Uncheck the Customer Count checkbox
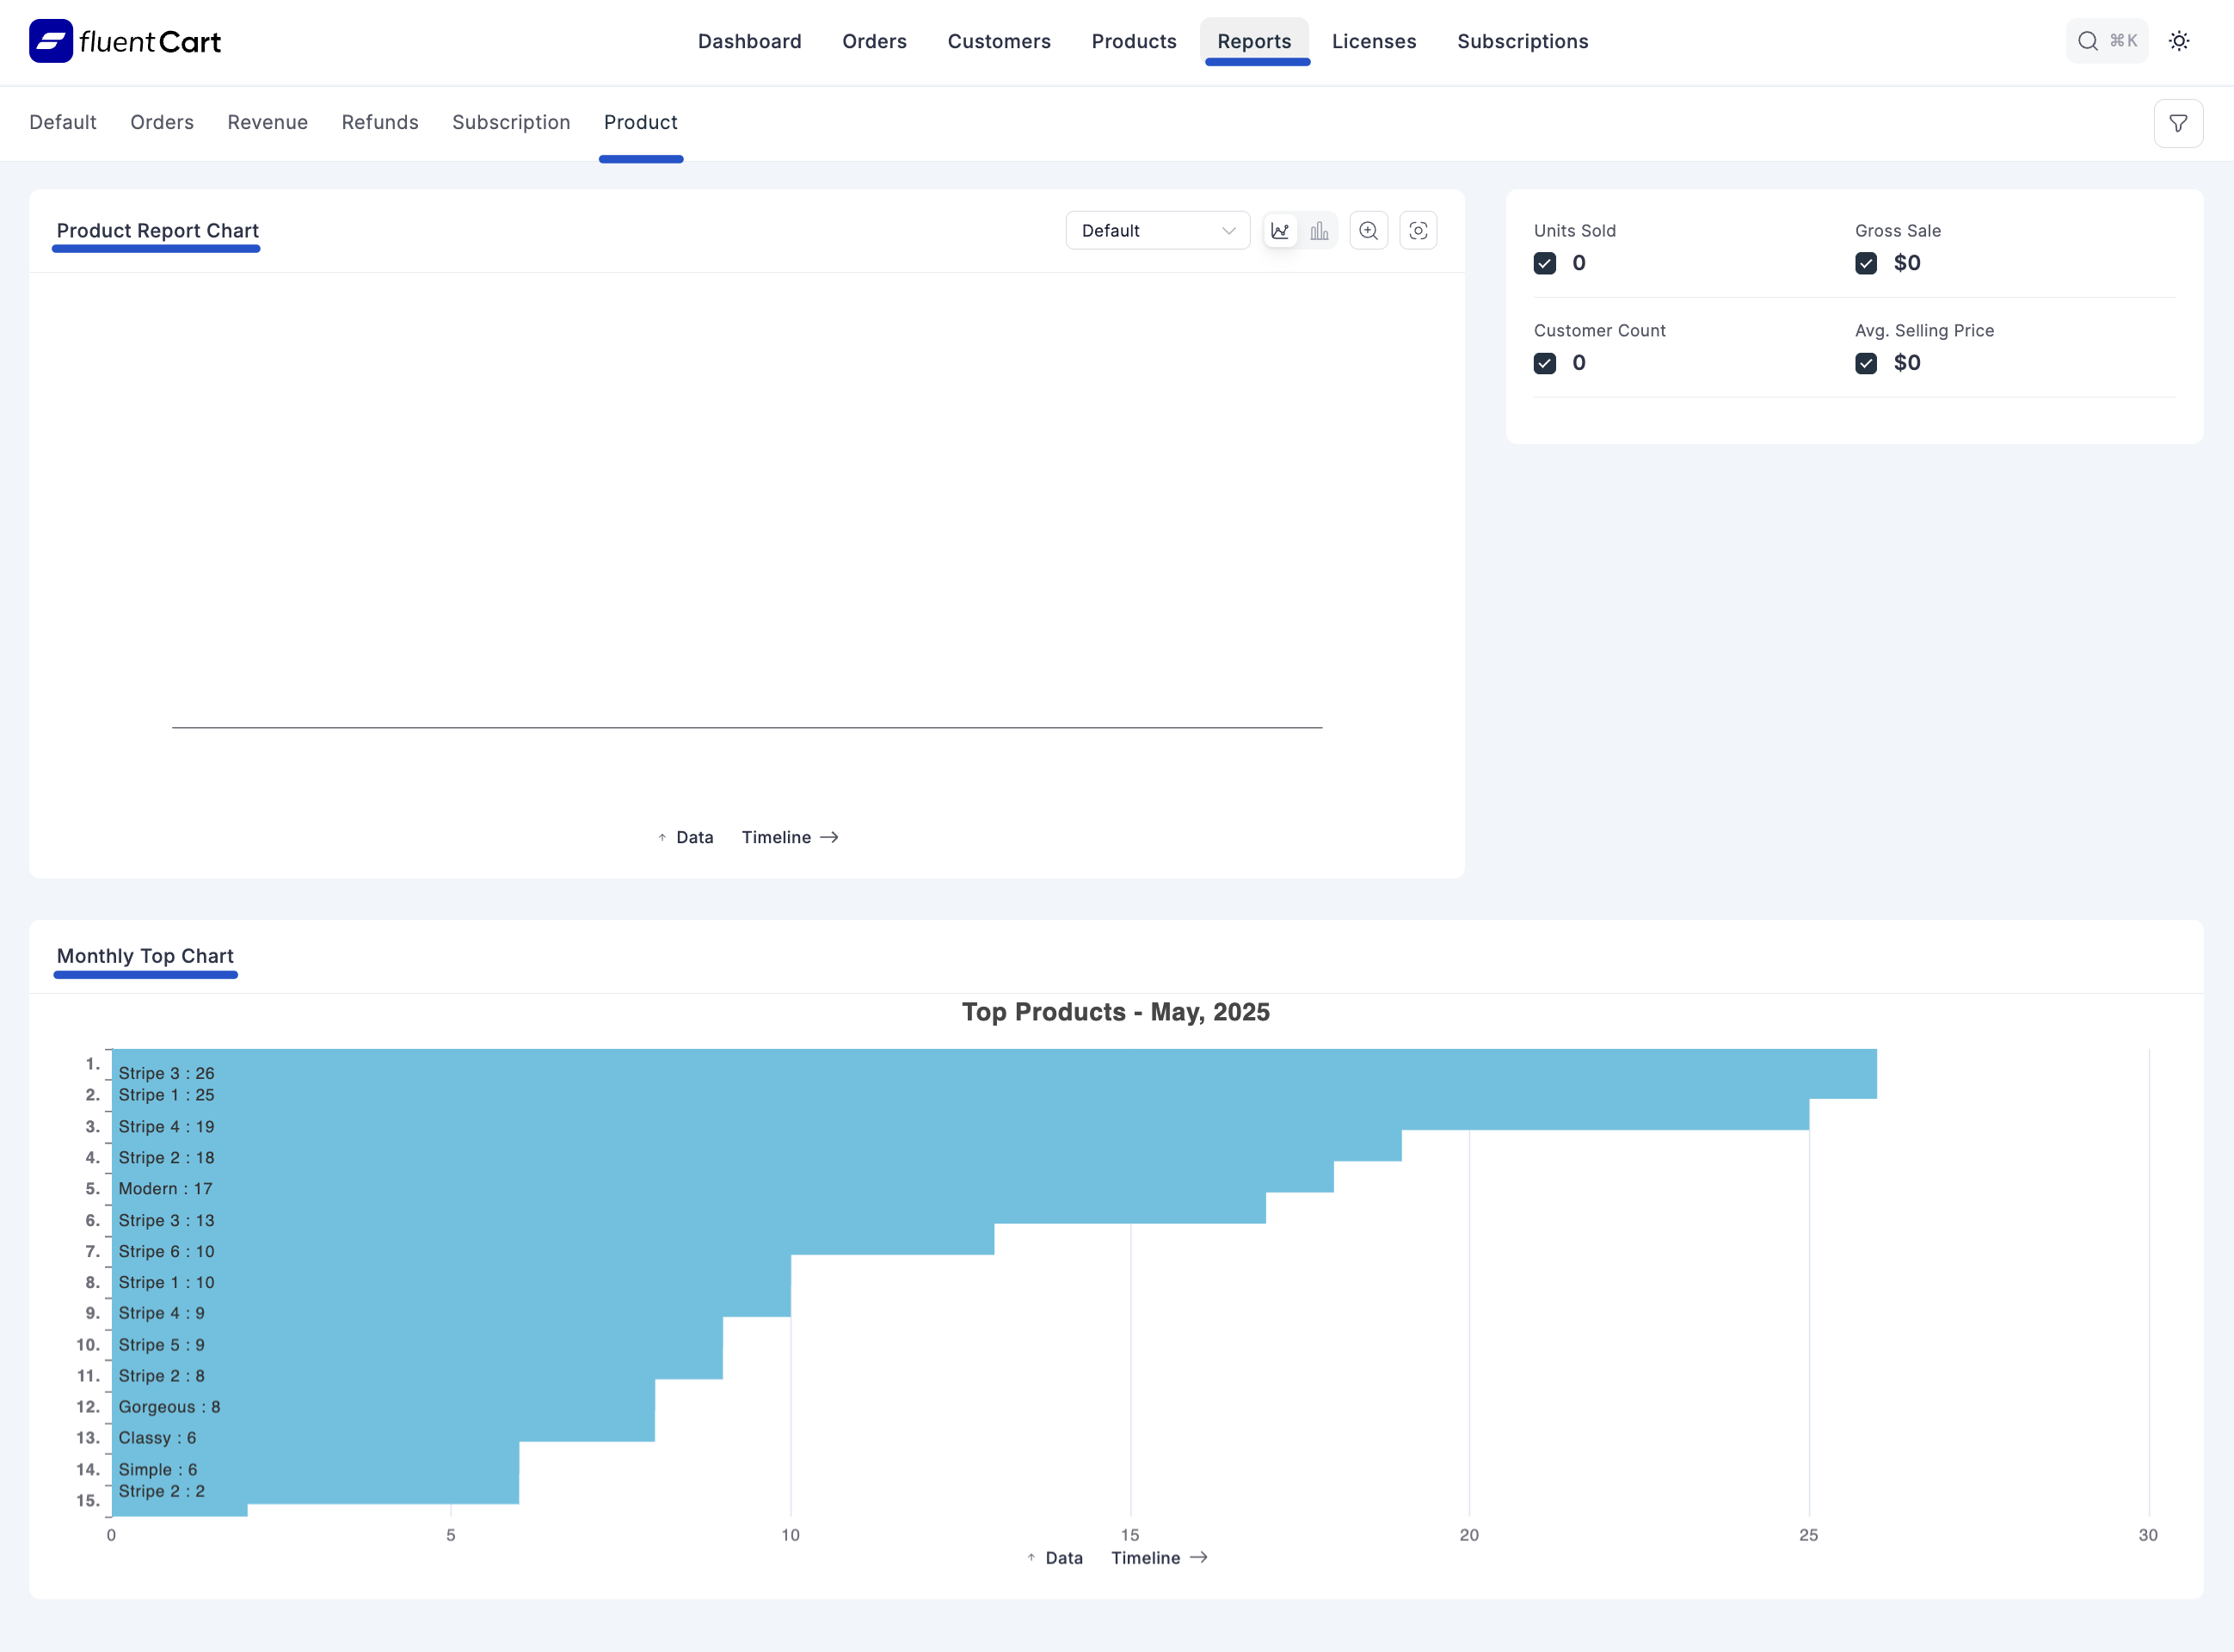The width and height of the screenshot is (2234, 1652). coord(1545,362)
